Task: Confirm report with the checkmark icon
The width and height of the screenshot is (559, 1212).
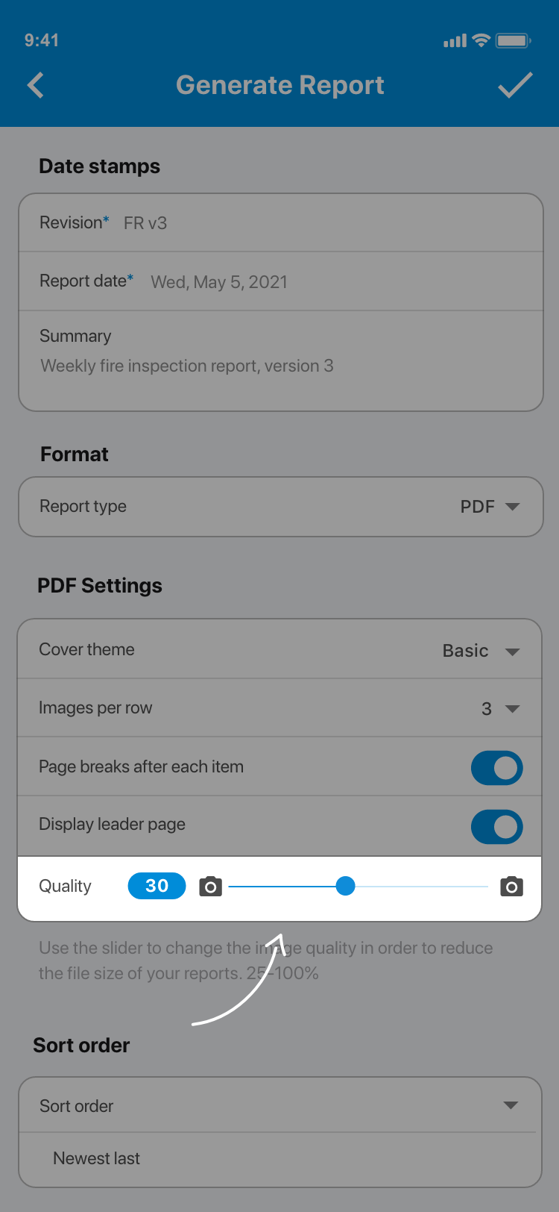Action: click(x=515, y=85)
